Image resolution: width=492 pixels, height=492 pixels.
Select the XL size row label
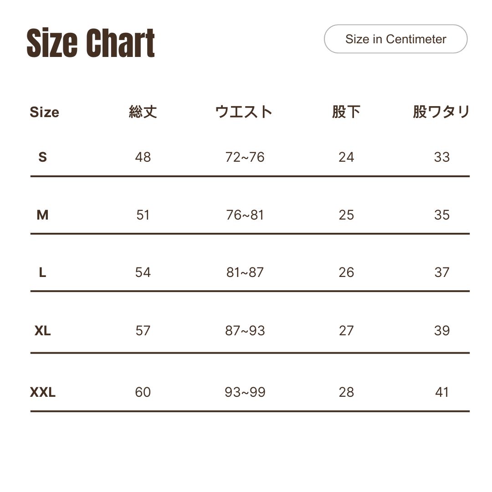click(43, 331)
